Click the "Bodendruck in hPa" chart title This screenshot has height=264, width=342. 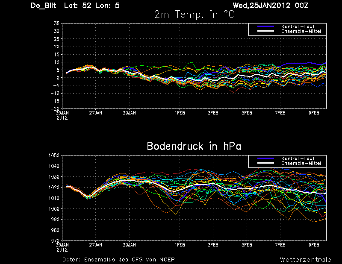(194, 146)
